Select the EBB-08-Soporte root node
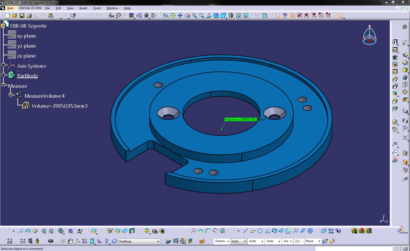410x251 pixels. (x=28, y=26)
